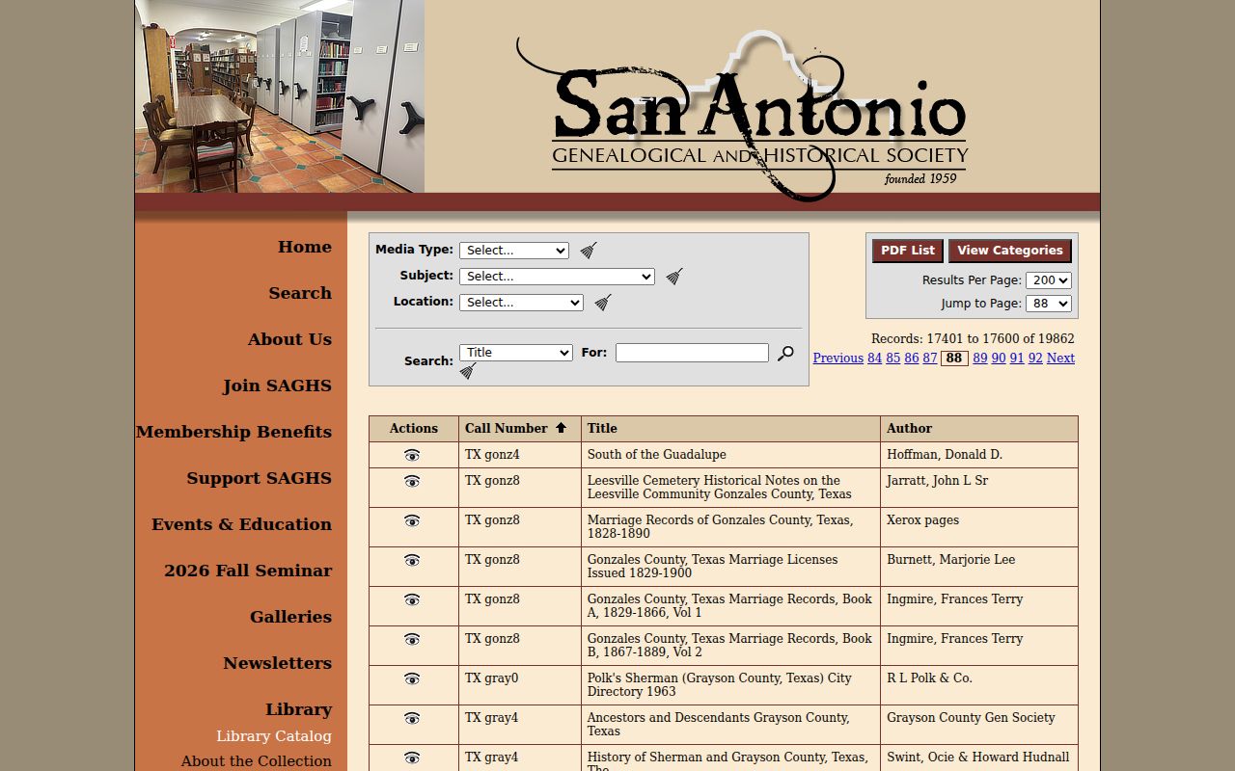Sort the table by the Author column
Viewport: 1235px width, 771px height.
(x=910, y=429)
